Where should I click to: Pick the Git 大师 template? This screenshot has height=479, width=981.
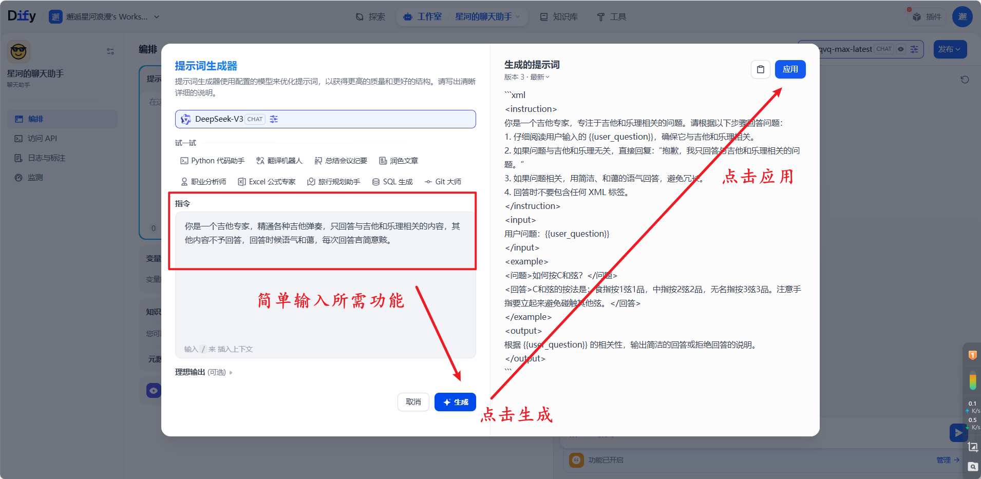click(x=443, y=182)
